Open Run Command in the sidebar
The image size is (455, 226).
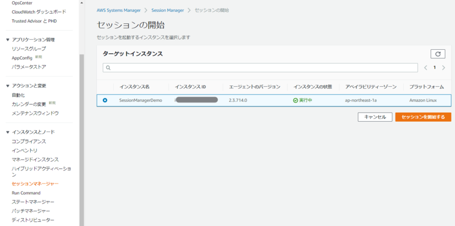26,193
